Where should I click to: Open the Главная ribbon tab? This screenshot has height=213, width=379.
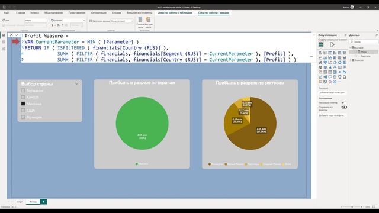point(21,12)
